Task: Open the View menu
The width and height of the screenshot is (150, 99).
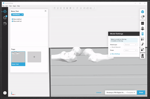Action: tap(10, 6)
